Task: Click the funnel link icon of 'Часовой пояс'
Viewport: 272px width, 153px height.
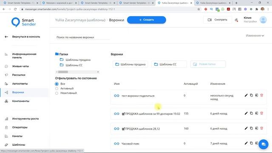Action: tap(116, 144)
